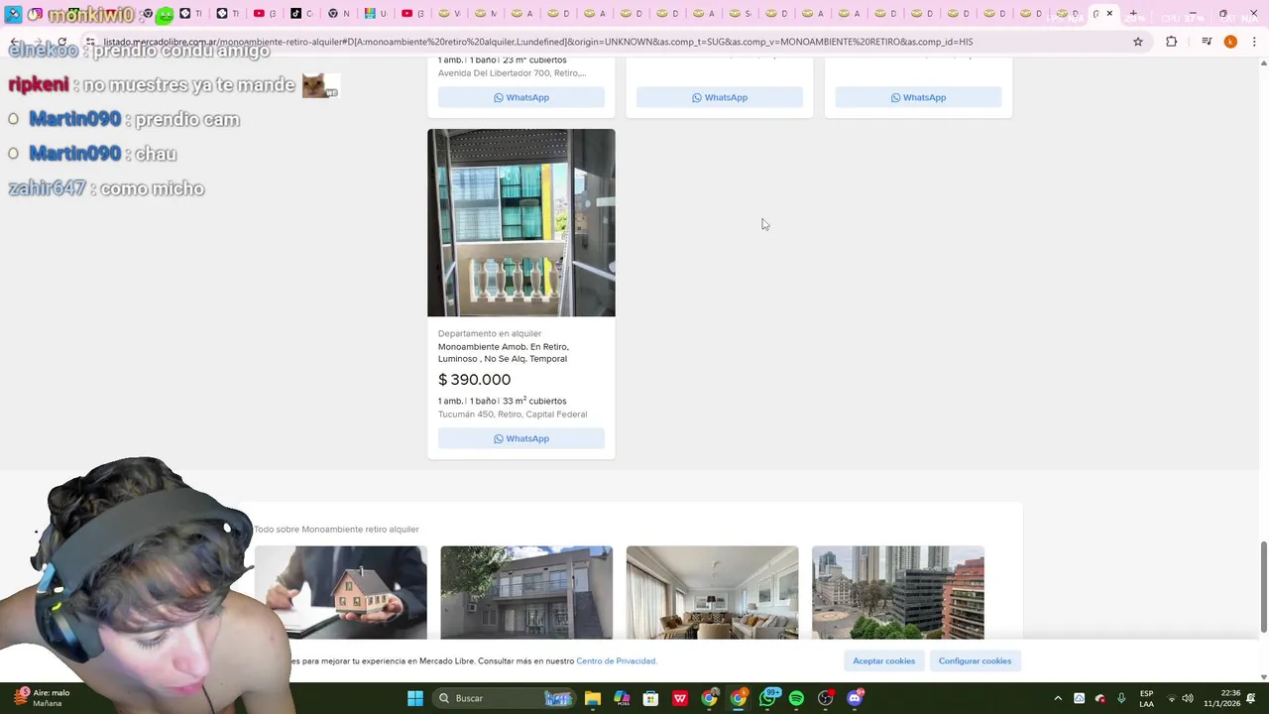The width and height of the screenshot is (1269, 714).
Task: Open File Explorer from the taskbar
Action: (x=593, y=698)
